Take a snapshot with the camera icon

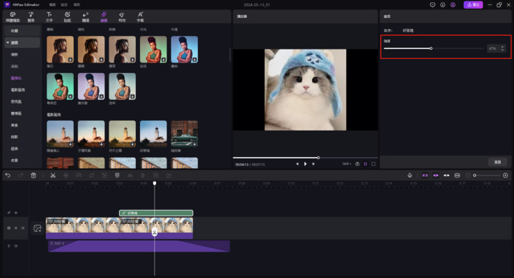[x=357, y=164]
